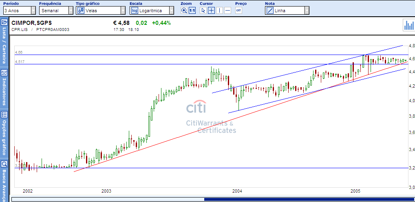Click the candlestick icon in Tipo gráfico
Viewport: 415px width, 202px height.
(x=81, y=11)
